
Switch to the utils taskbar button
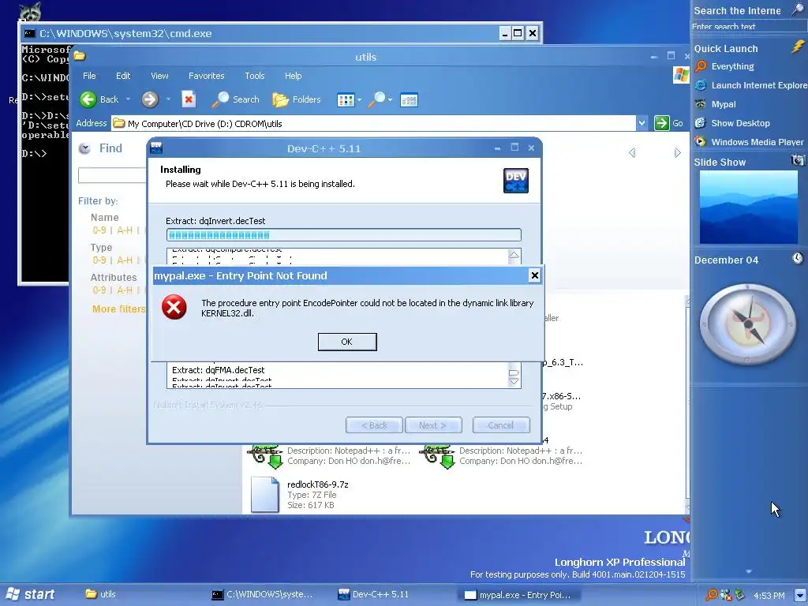(100, 594)
